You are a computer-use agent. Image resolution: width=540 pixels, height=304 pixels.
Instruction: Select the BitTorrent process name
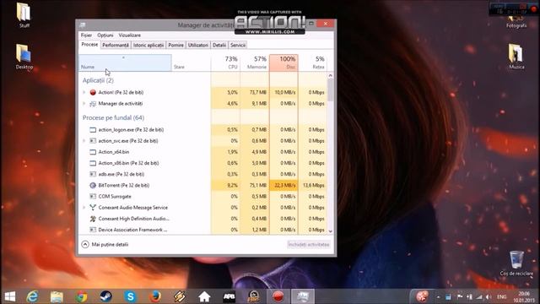(x=124, y=186)
